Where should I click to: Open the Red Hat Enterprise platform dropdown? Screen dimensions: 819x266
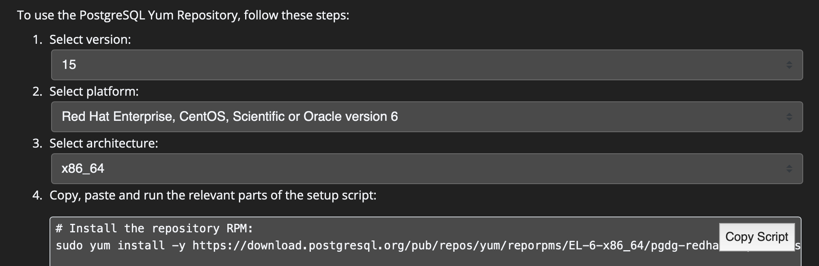tap(426, 117)
